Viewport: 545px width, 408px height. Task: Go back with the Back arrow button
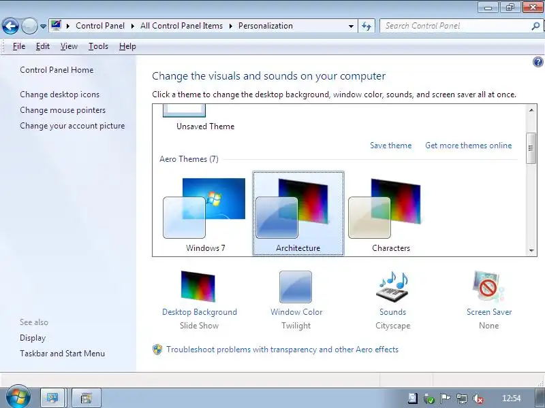tap(10, 26)
